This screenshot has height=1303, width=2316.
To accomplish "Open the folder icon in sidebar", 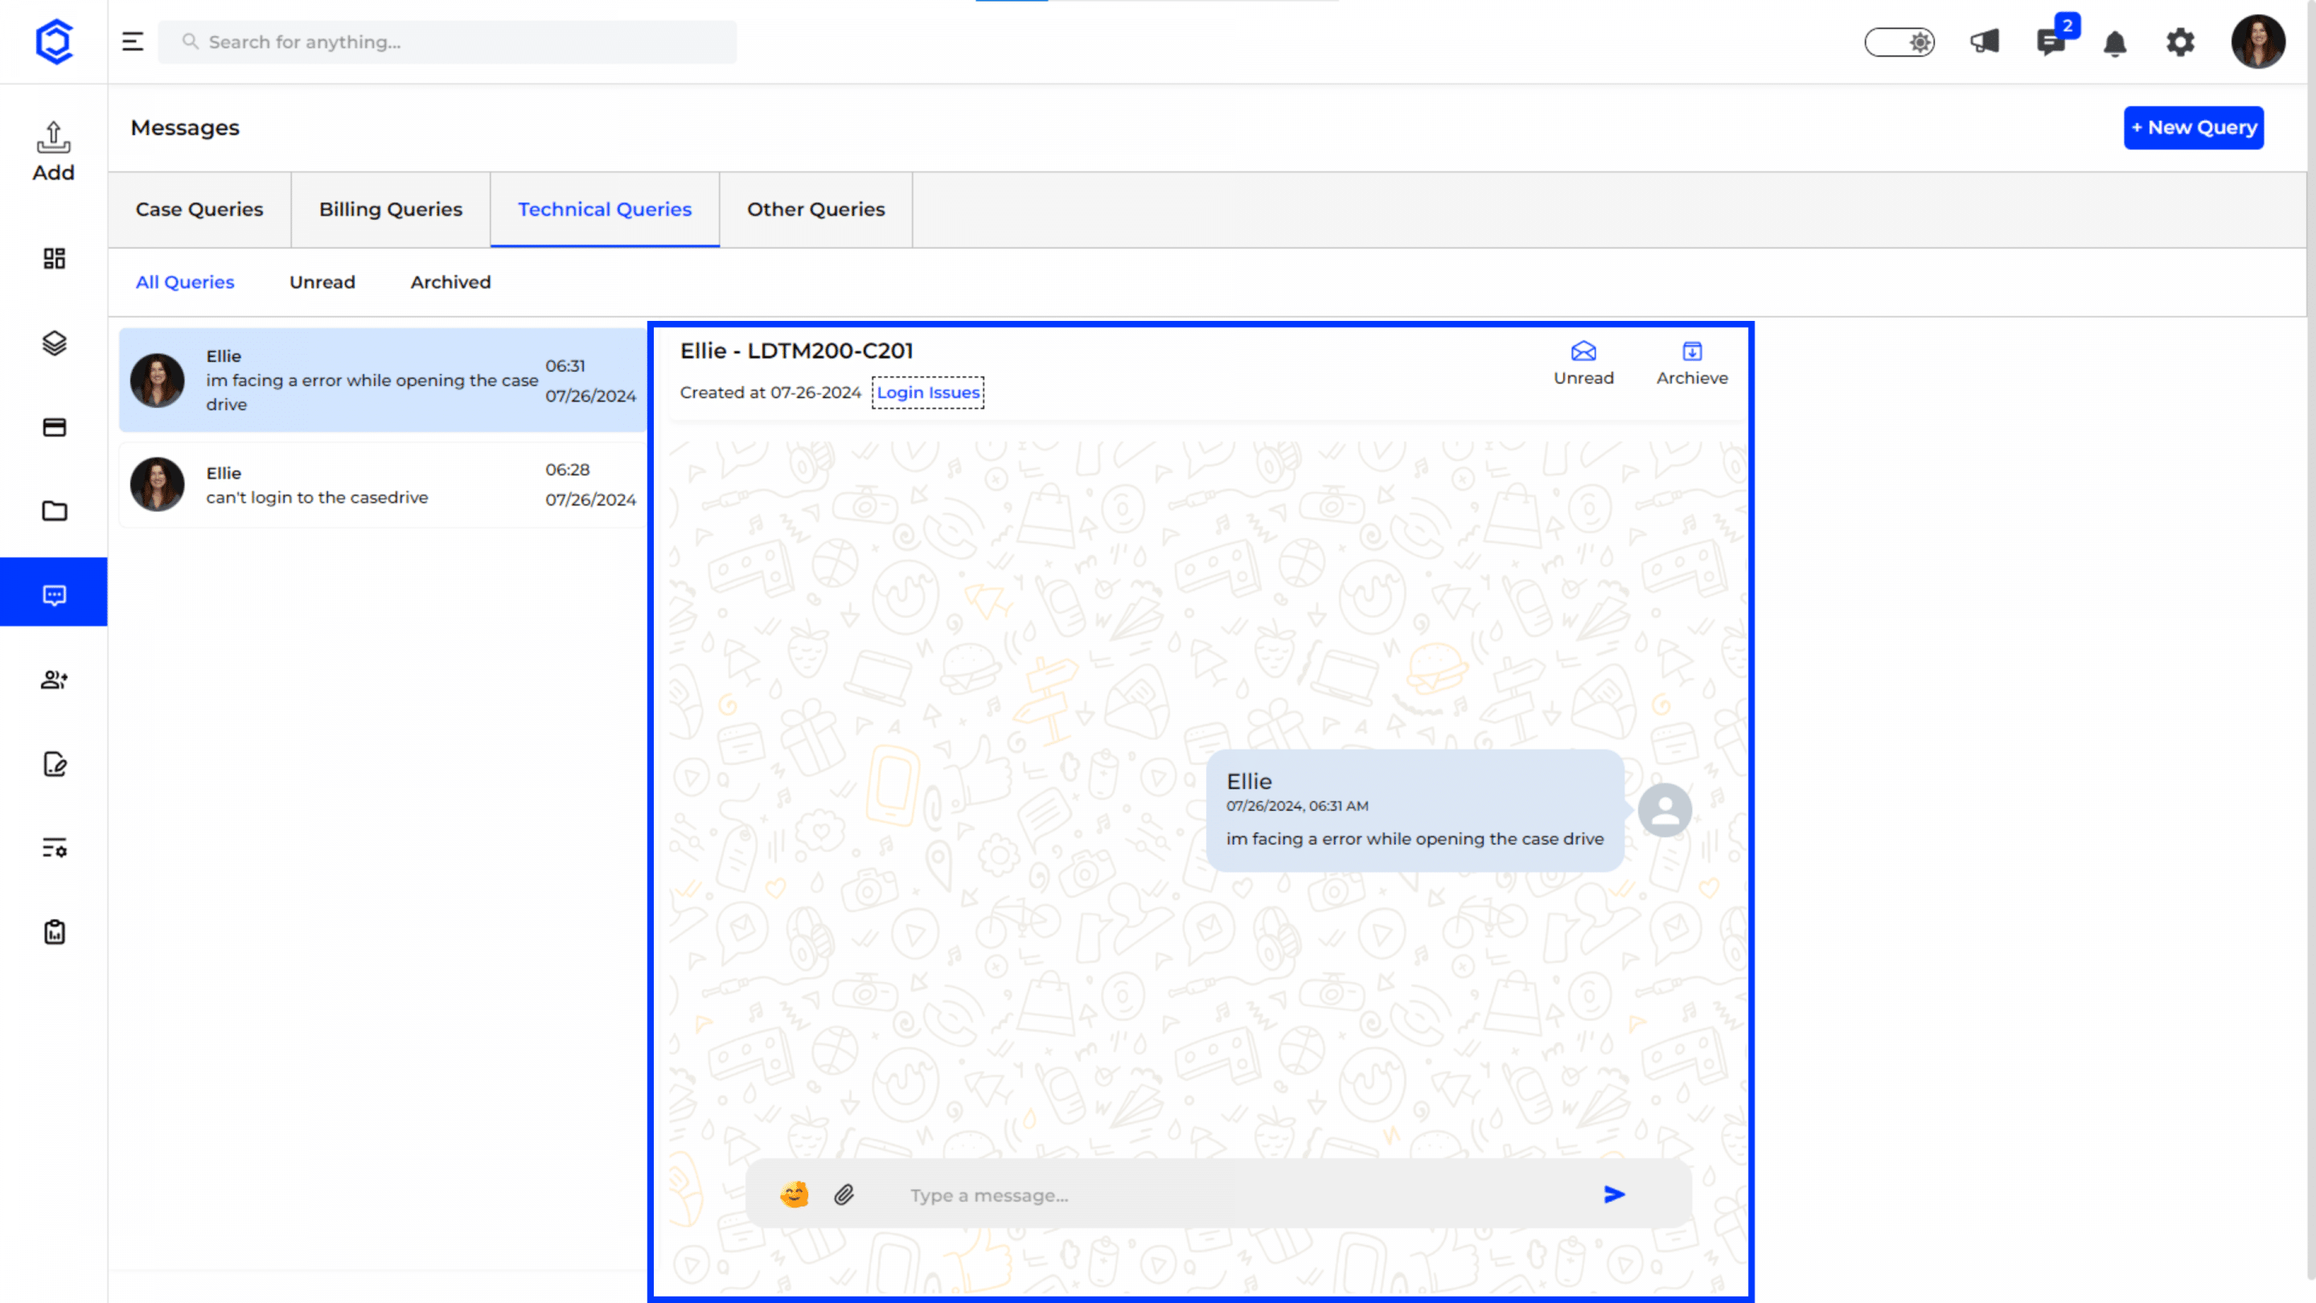I will pos(54,511).
